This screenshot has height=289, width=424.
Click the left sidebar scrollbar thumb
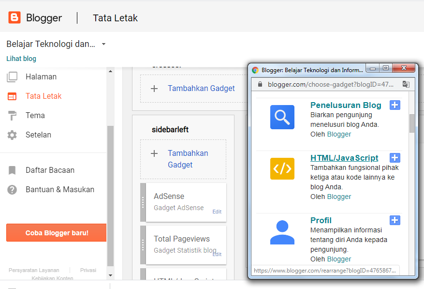tap(110, 196)
